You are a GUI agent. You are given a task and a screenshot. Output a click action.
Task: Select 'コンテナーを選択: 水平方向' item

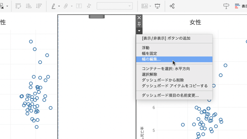click(174, 69)
